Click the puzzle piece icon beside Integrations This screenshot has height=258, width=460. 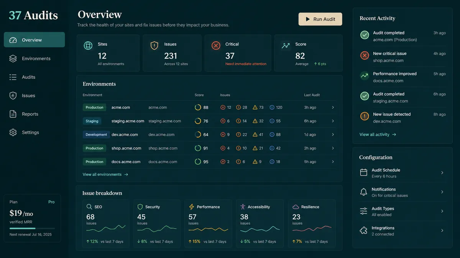tap(363, 230)
